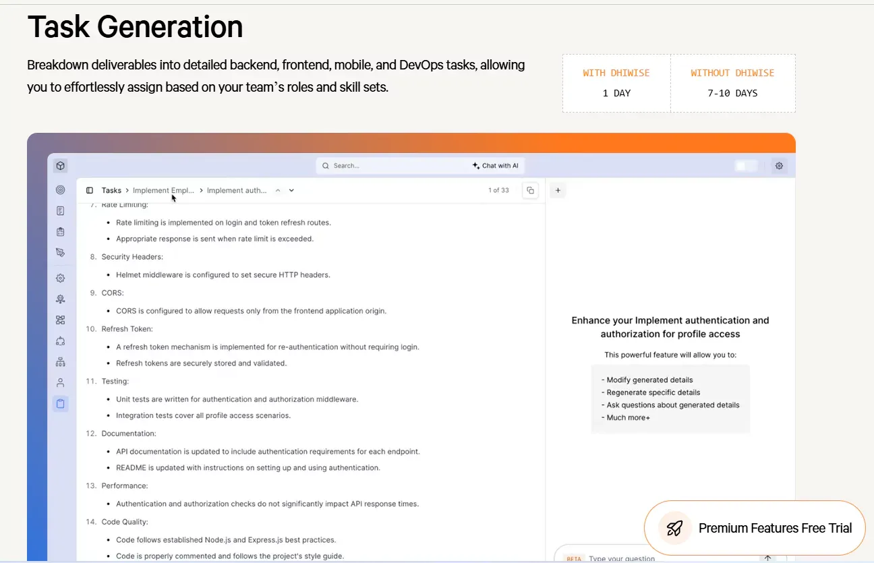The width and height of the screenshot is (874, 563).
Task: Click the BETA badge in chat input
Action: pos(574,559)
